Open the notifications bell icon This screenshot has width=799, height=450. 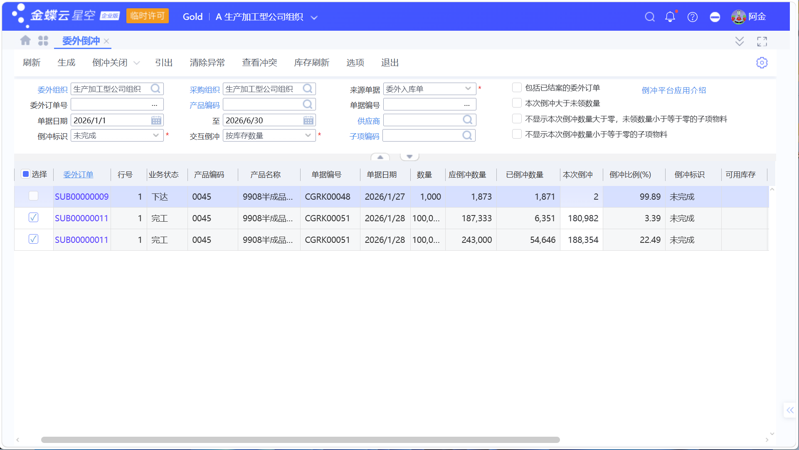click(670, 17)
